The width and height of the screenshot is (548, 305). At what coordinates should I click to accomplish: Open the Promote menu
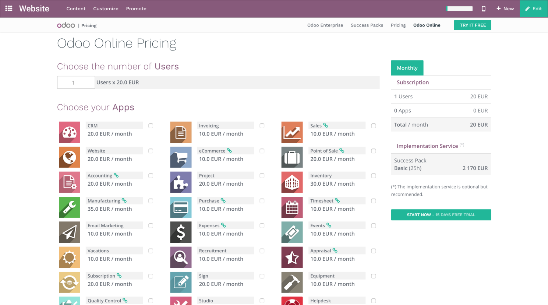click(x=136, y=8)
